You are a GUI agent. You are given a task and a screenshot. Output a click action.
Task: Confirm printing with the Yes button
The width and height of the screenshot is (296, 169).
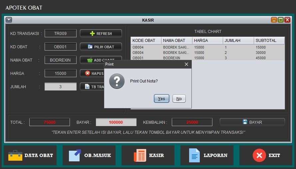161,98
